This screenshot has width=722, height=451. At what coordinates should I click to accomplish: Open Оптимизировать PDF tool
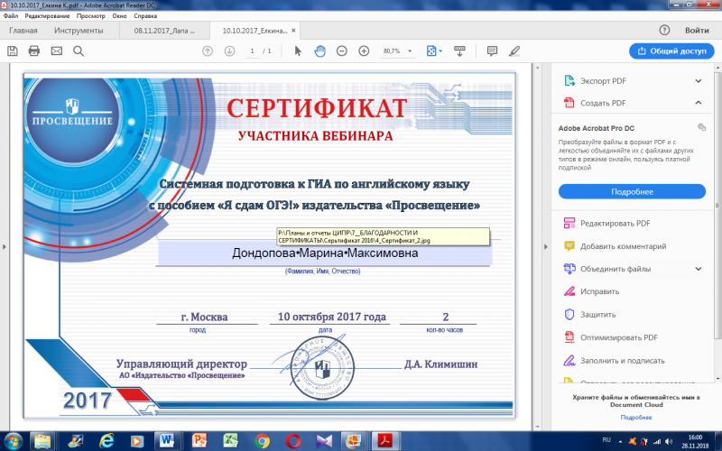[619, 337]
